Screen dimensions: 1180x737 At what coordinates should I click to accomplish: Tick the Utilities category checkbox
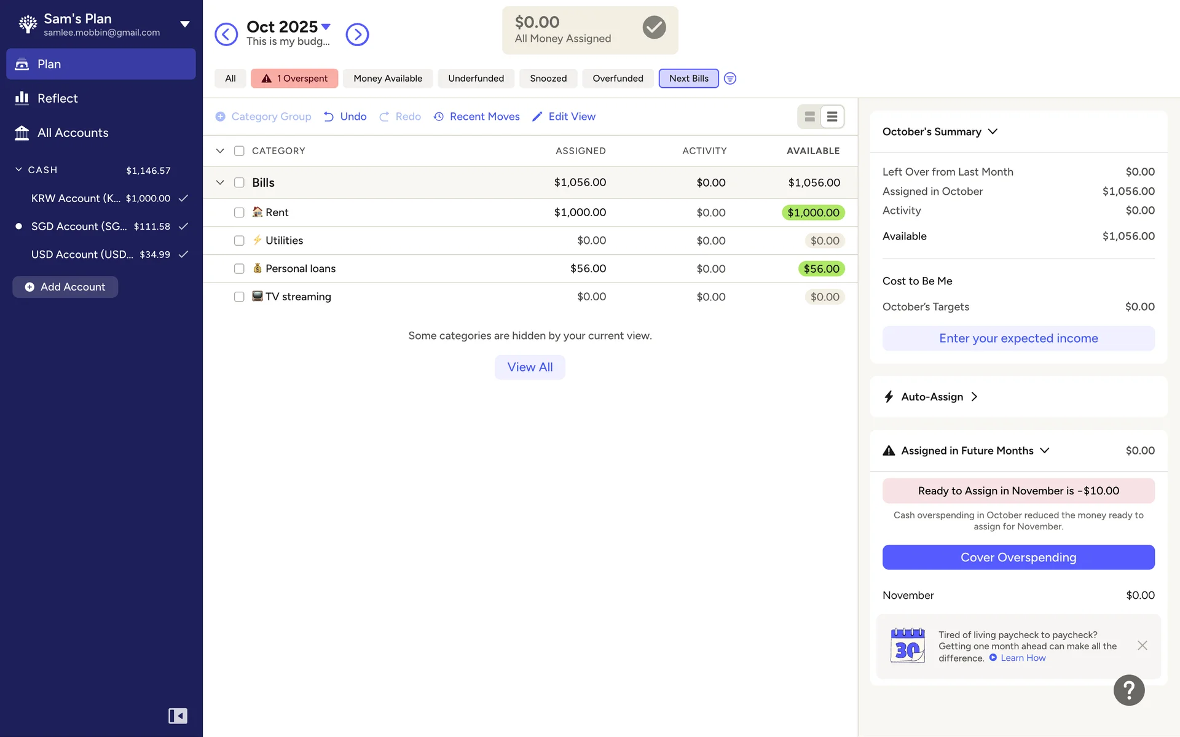(x=239, y=241)
